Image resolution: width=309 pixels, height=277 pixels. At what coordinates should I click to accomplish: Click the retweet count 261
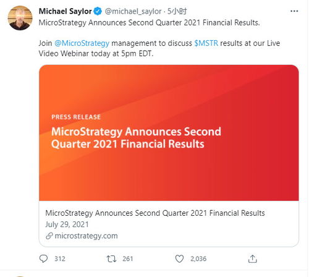point(127,259)
